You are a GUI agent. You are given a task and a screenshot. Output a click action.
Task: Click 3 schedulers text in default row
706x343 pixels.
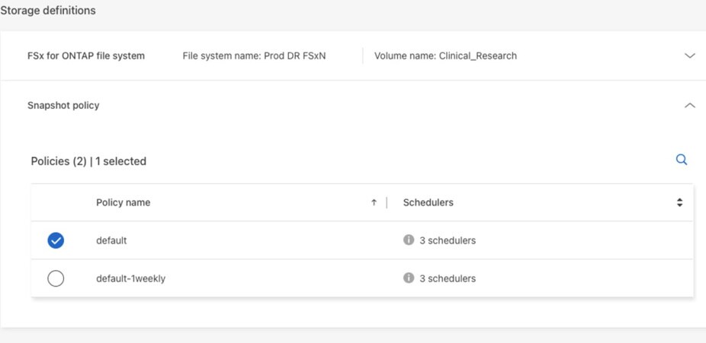pyautogui.click(x=448, y=240)
